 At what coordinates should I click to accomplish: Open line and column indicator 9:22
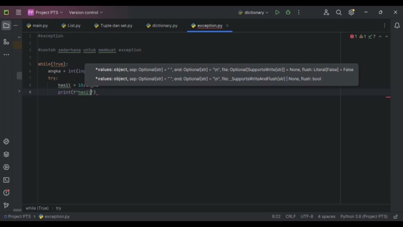click(276, 217)
